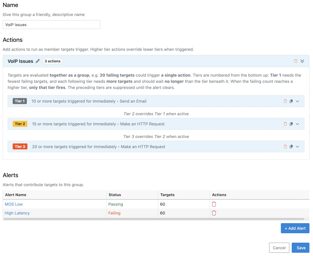The width and height of the screenshot is (313, 256).
Task: Click the targets value 60 for MOS Low
Action: point(162,204)
